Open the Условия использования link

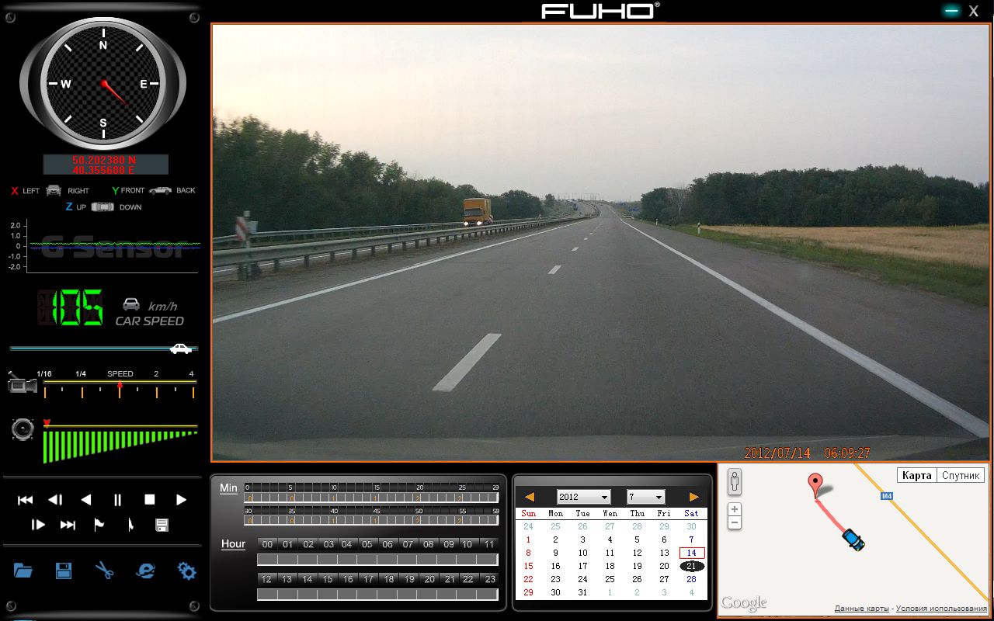click(x=940, y=609)
